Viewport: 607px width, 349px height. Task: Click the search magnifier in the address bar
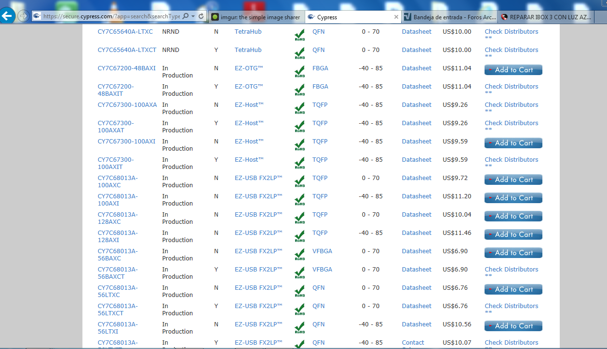click(186, 16)
